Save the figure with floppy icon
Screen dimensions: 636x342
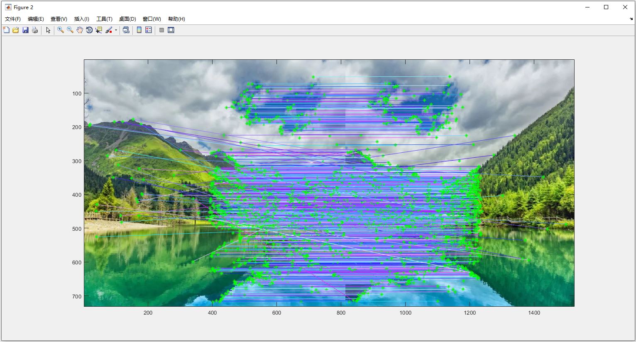pos(25,30)
